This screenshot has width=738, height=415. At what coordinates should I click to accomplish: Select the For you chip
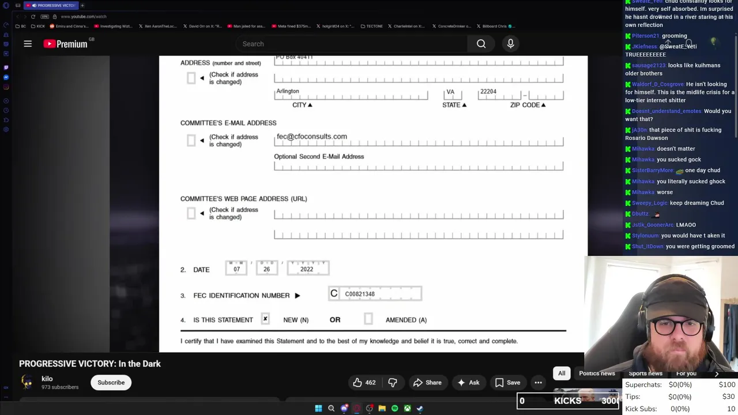tap(686, 373)
